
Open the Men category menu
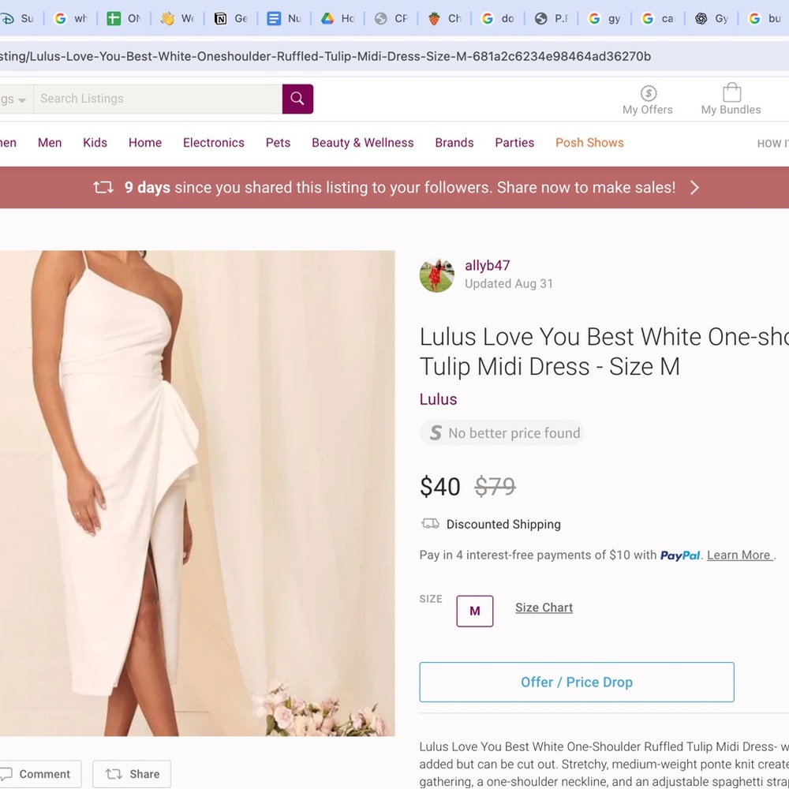pyautogui.click(x=50, y=143)
